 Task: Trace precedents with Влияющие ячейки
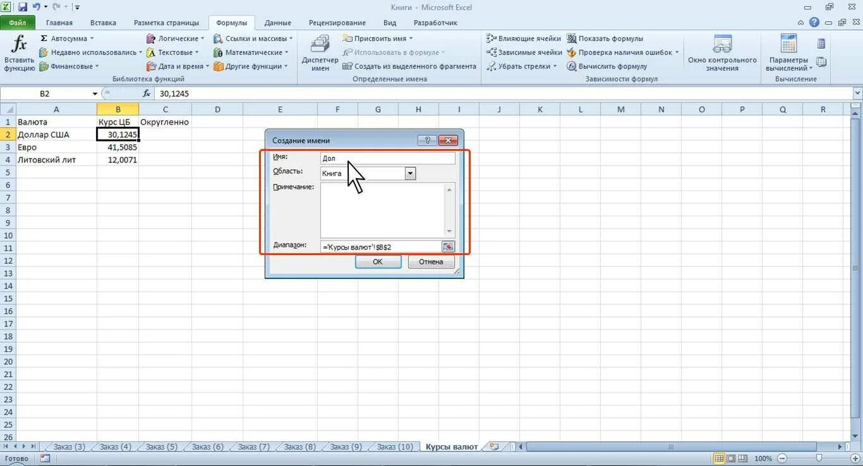[x=524, y=39]
